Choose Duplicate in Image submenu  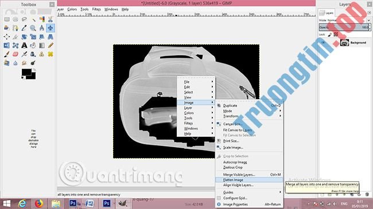click(249, 105)
